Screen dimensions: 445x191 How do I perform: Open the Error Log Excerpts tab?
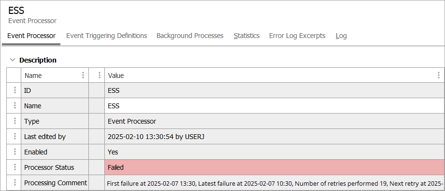click(297, 36)
